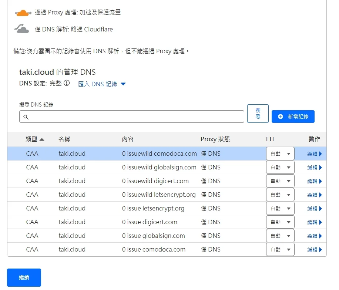This screenshot has width=339, height=290.
Task: Select content '0 issue globalsign.com'
Action: point(154,236)
